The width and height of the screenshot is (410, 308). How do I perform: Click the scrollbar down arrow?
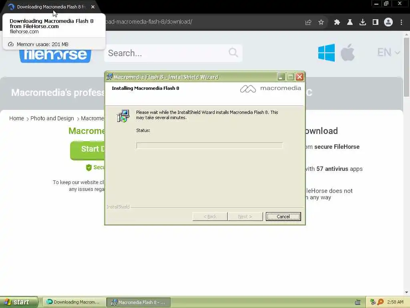pos(406,292)
